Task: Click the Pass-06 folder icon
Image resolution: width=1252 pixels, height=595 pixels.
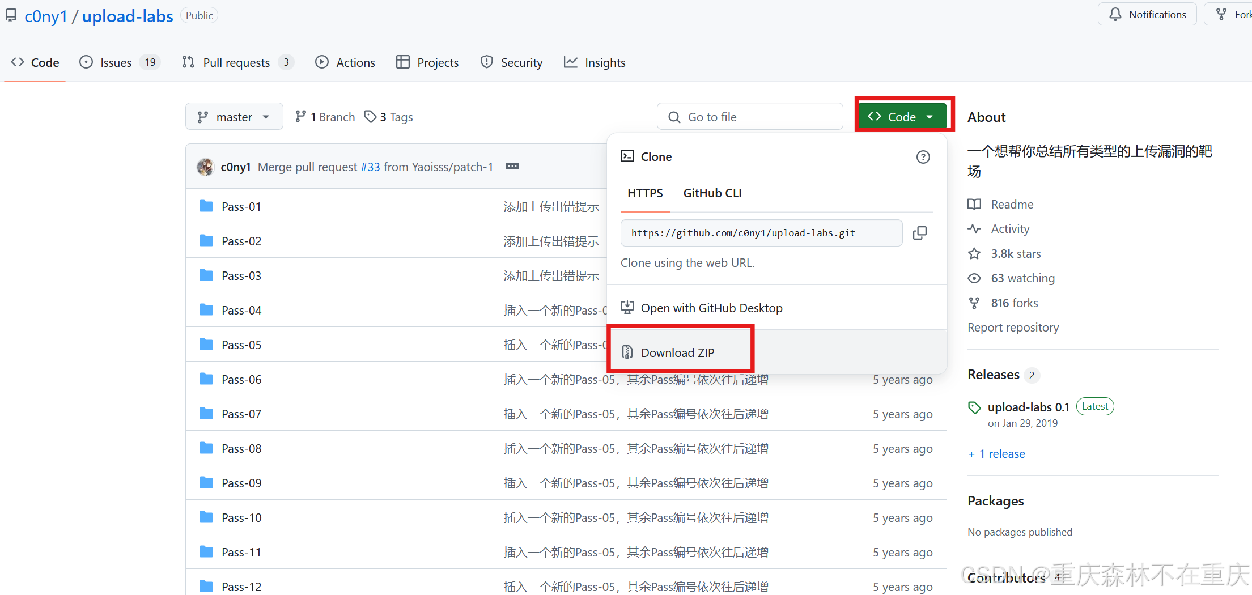Action: coord(206,379)
